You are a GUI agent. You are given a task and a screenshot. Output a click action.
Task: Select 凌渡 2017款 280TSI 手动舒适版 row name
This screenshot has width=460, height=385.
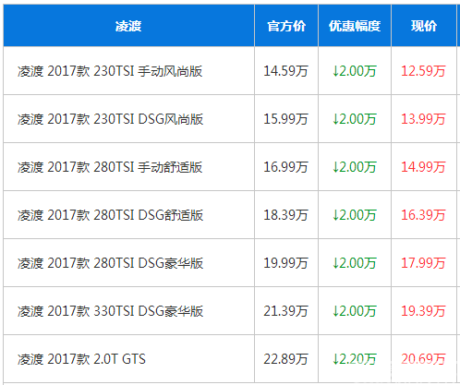[110, 167]
